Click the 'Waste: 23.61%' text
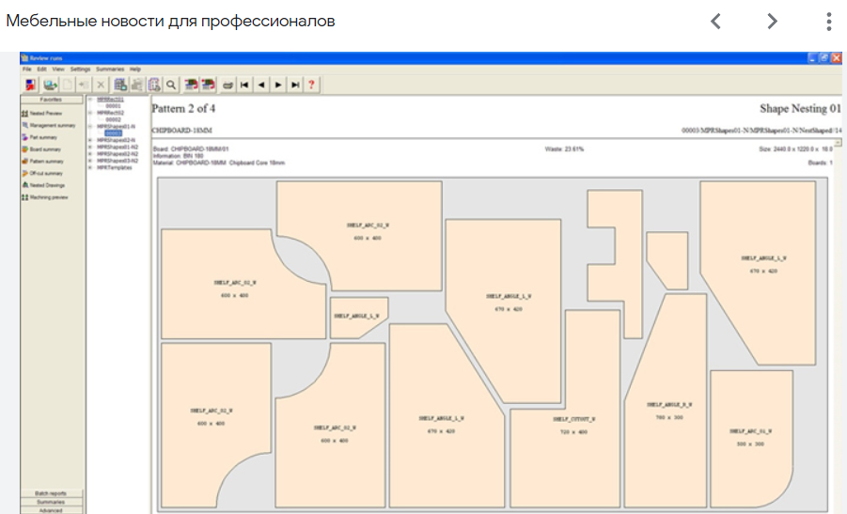 coord(564,149)
